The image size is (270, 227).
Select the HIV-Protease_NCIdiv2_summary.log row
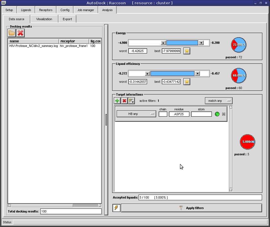[x=55, y=46]
